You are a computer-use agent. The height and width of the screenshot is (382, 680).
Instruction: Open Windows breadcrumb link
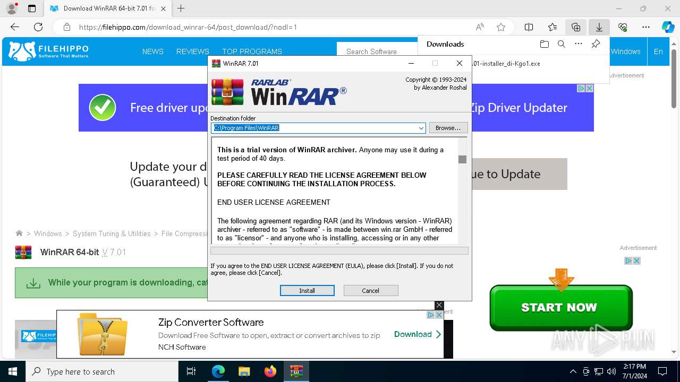click(48, 233)
